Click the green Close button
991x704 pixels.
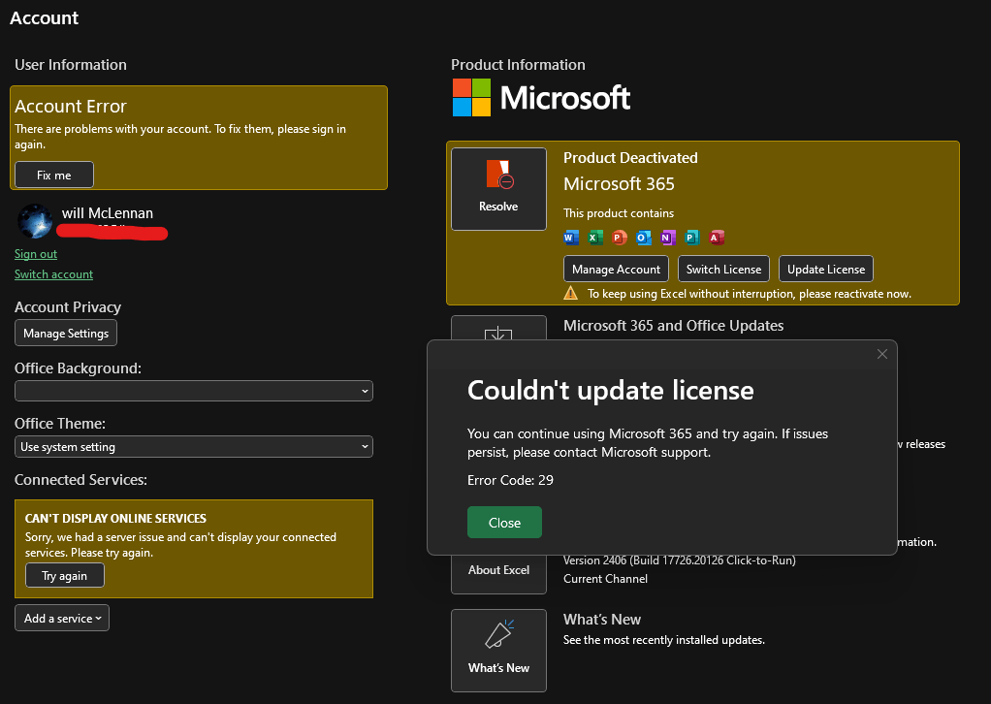click(504, 523)
